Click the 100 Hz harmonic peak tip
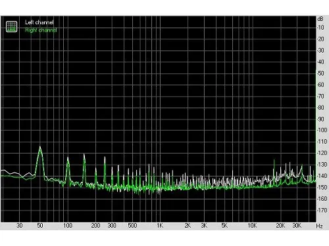Viewport: 329px width, 246px height. [68, 157]
